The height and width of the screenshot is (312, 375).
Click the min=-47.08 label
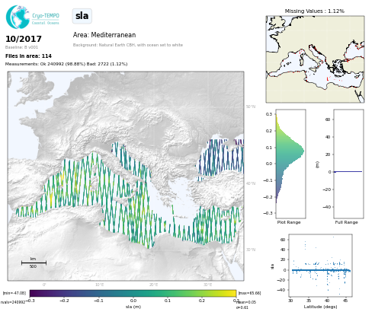click(x=14, y=293)
